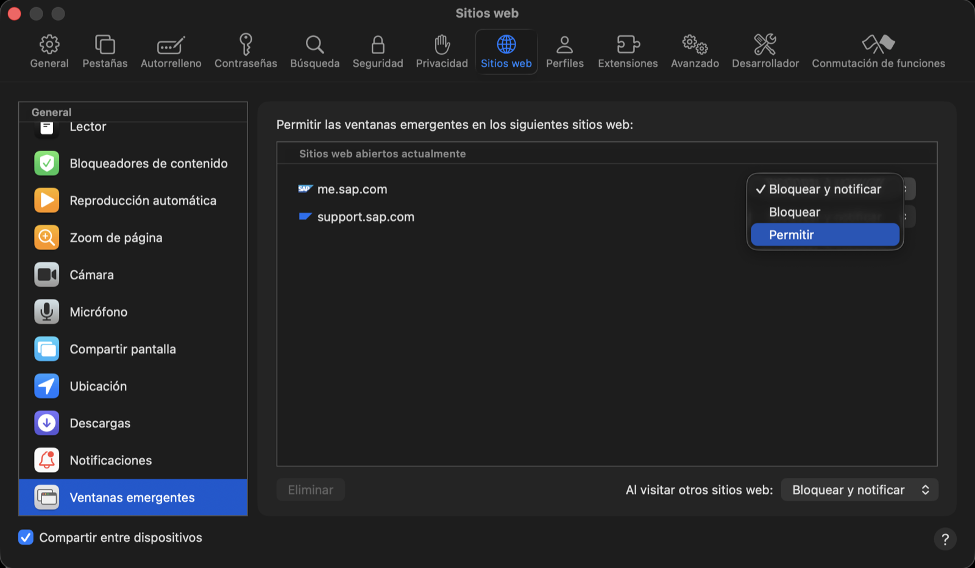This screenshot has height=568, width=975.
Task: Select 'Reproducción automática' label in sidebar
Action: pyautogui.click(x=143, y=200)
